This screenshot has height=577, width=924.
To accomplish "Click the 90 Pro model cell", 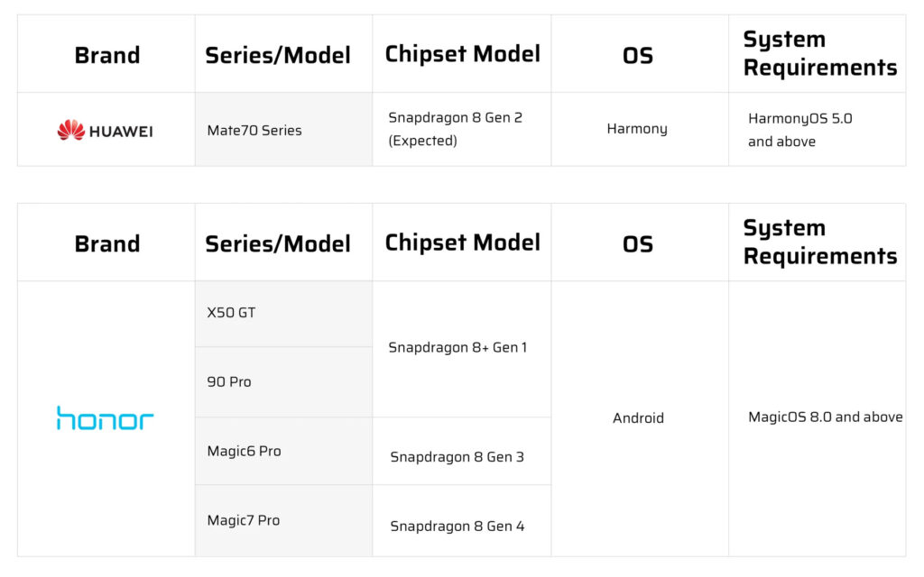I will pos(229,382).
